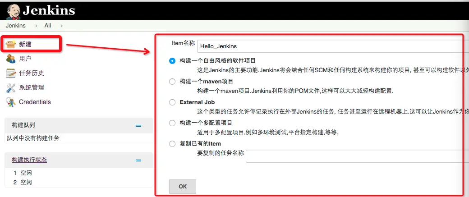Screen dimensions: 469x197
Task: Click executor 2 空闲 row
Action: click(x=78, y=183)
